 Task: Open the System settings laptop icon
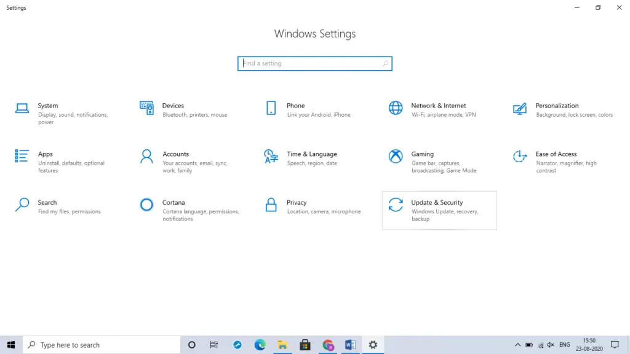click(22, 108)
